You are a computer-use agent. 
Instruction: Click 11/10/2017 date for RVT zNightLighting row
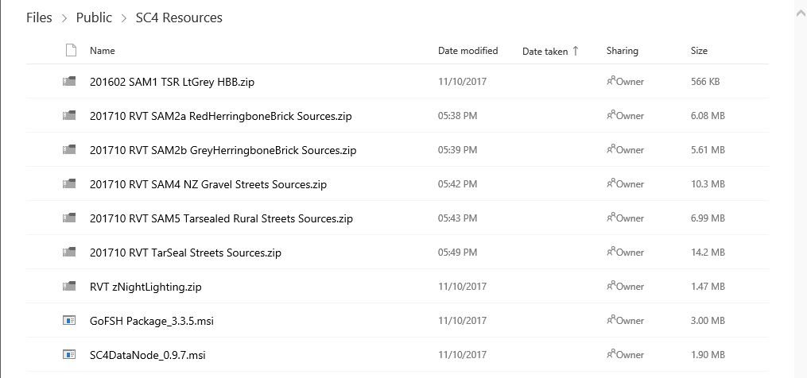tap(462, 286)
